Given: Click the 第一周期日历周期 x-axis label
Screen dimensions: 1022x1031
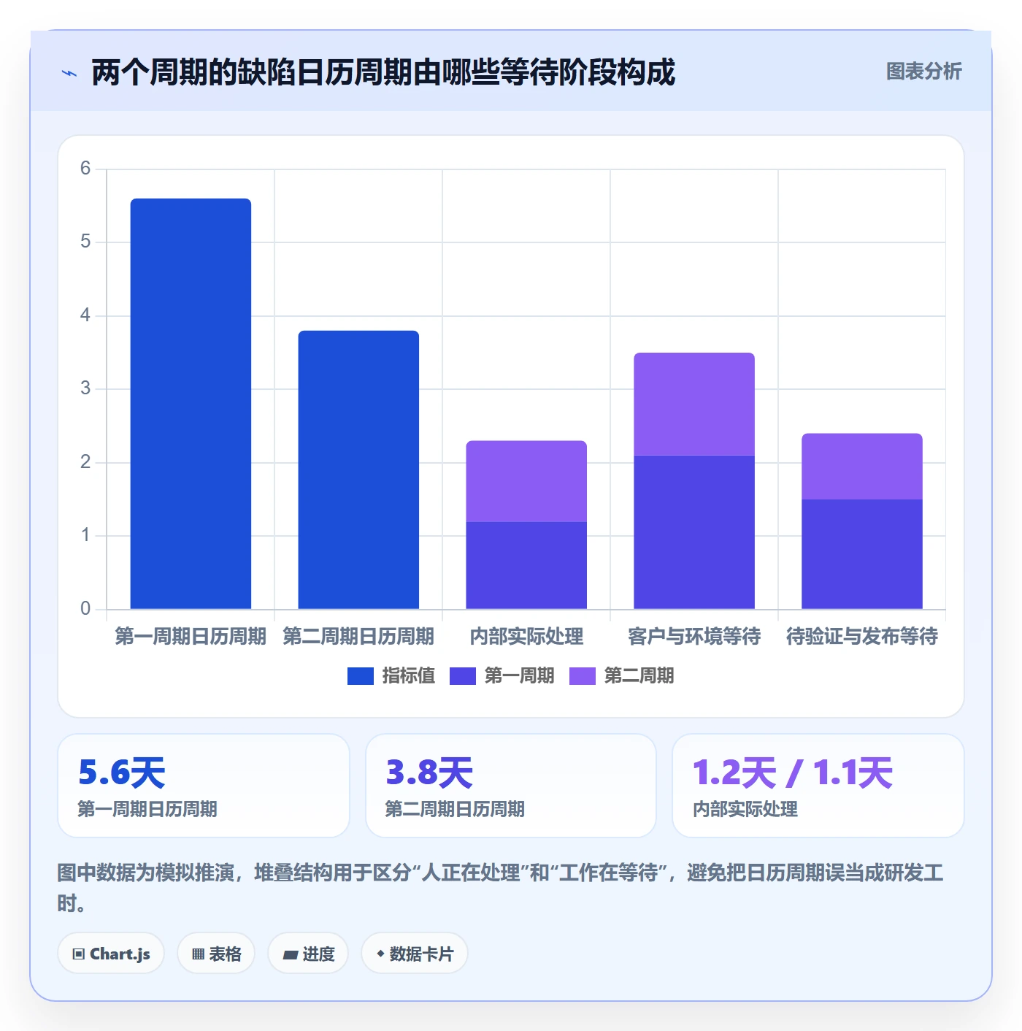Looking at the screenshot, I should 191,637.
